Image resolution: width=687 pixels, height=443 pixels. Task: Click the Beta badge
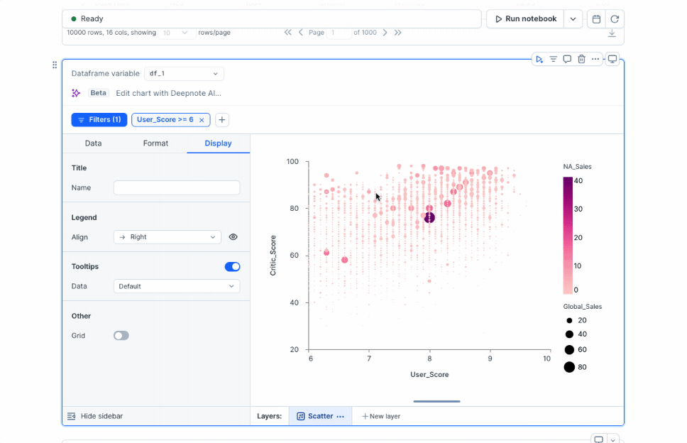click(98, 93)
